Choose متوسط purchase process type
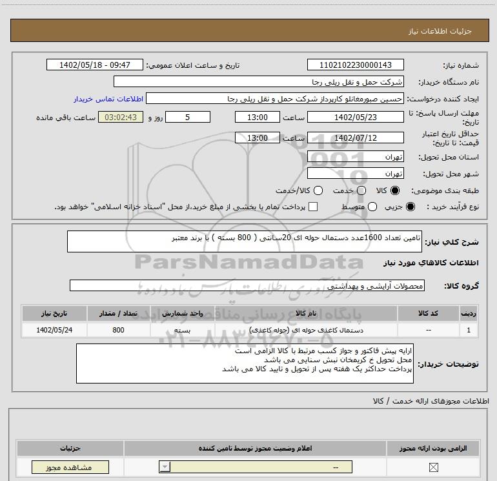 pos(372,207)
